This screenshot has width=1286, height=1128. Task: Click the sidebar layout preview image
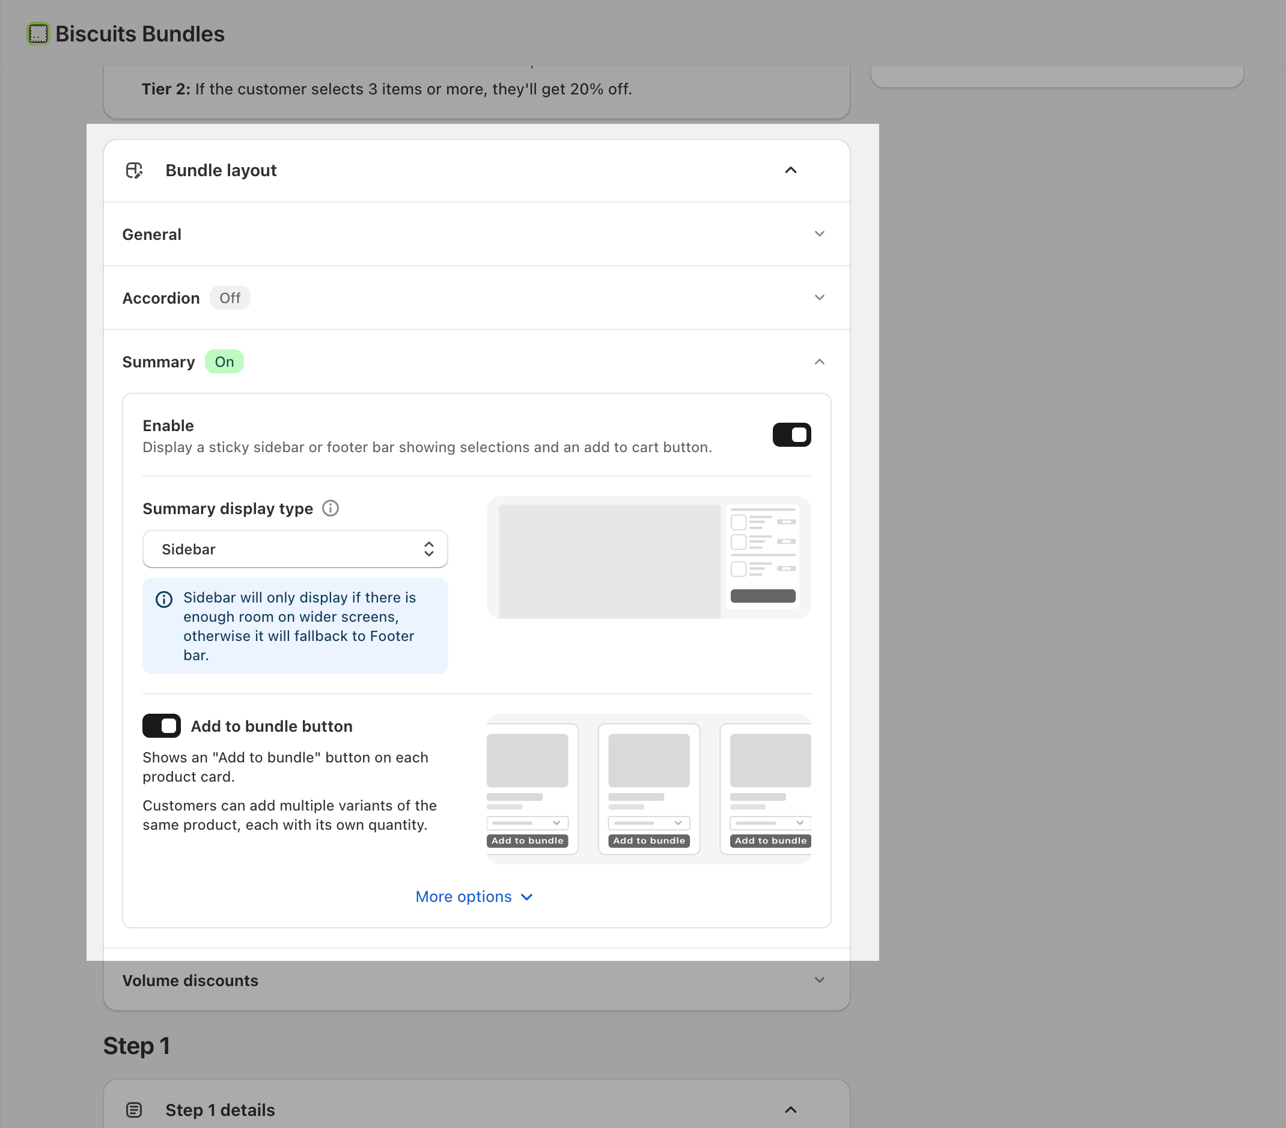648,557
